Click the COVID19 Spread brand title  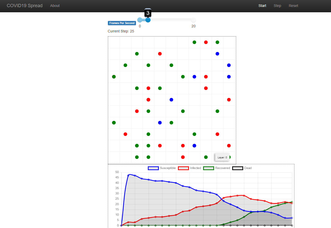(x=25, y=6)
